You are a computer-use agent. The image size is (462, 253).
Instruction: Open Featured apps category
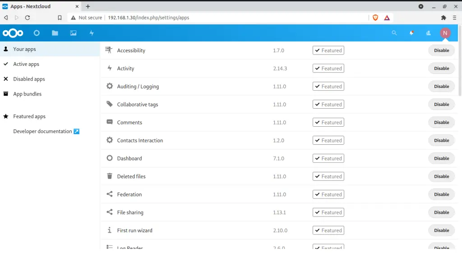tap(50, 116)
